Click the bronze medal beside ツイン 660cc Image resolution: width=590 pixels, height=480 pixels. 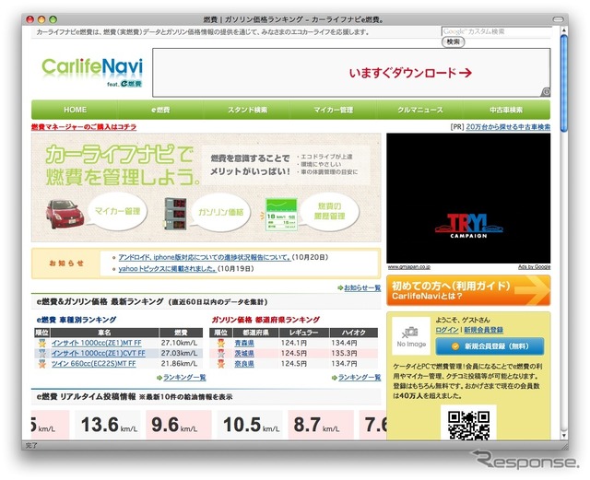click(41, 364)
